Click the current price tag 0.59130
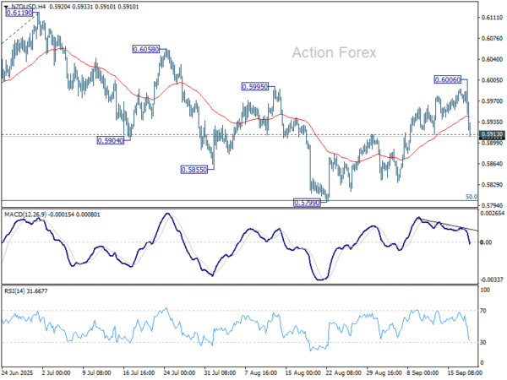 (491, 134)
